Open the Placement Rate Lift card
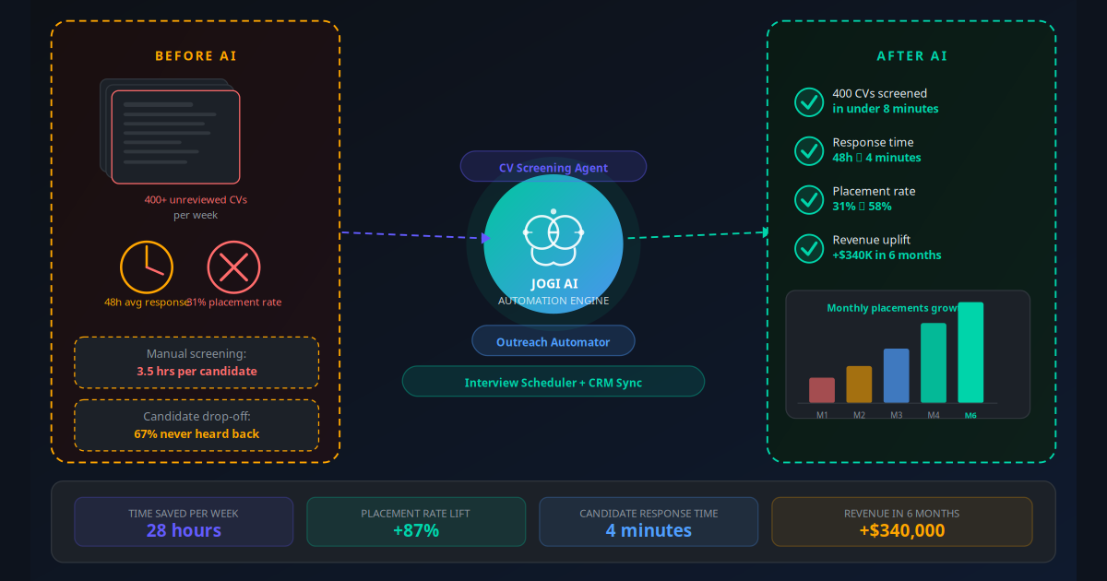The width and height of the screenshot is (1107, 581). click(416, 522)
